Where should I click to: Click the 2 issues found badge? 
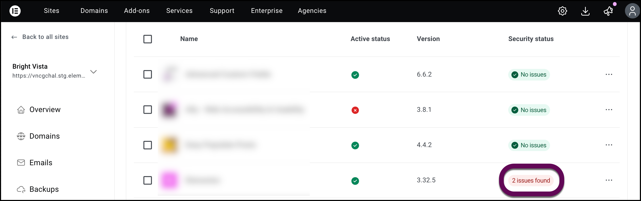click(x=531, y=180)
